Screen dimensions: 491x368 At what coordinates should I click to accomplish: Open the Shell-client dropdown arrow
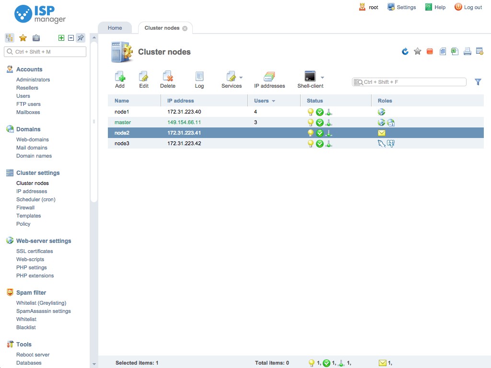coord(322,77)
